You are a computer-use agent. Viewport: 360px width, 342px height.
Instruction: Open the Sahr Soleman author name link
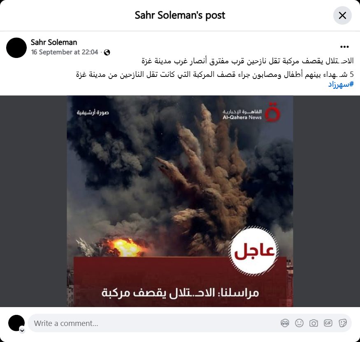[x=54, y=42]
